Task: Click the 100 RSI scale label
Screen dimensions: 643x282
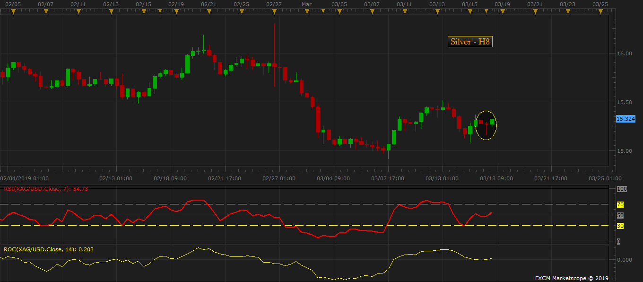Action: click(622, 189)
